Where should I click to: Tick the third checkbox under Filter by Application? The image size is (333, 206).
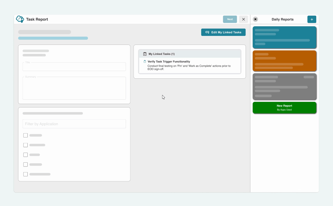tap(25, 155)
